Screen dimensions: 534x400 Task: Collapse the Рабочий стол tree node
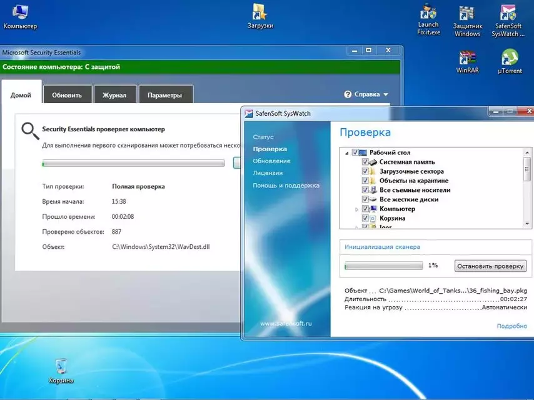[x=346, y=153]
